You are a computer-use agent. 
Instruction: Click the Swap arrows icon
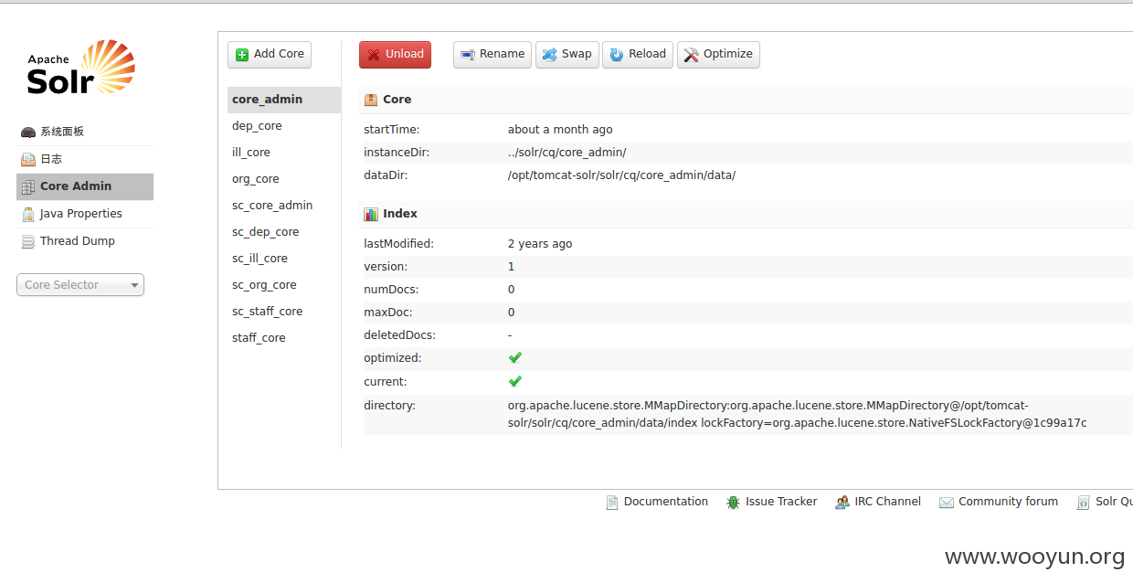coord(549,55)
